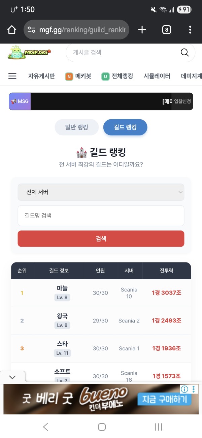Tap the 지금 구매하기 ad button
This screenshot has height=438, width=202.
164,400
